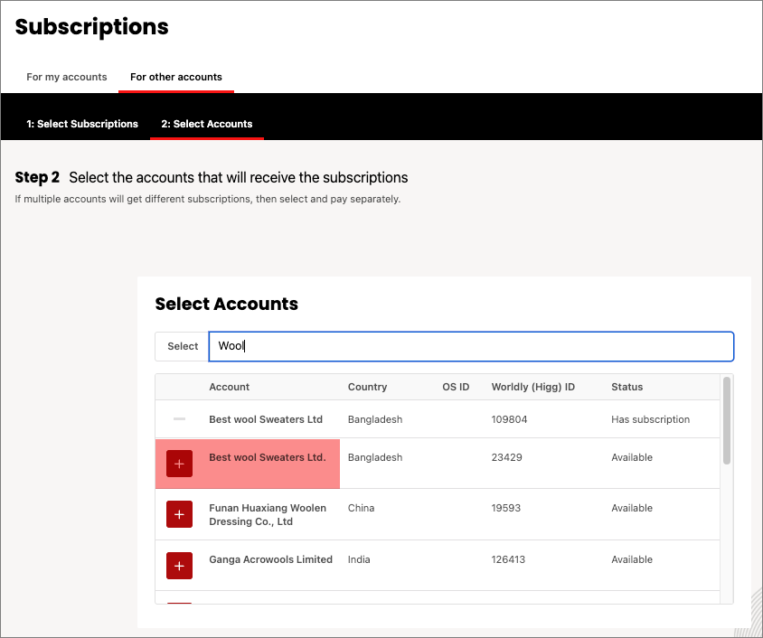Add Ganga Acrowools Limited using plus icon
The image size is (763, 638).
(179, 566)
